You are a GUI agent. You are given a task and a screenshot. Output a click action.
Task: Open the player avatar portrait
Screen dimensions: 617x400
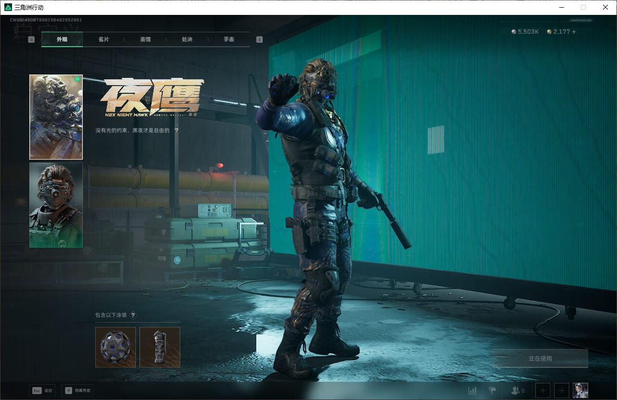click(580, 391)
